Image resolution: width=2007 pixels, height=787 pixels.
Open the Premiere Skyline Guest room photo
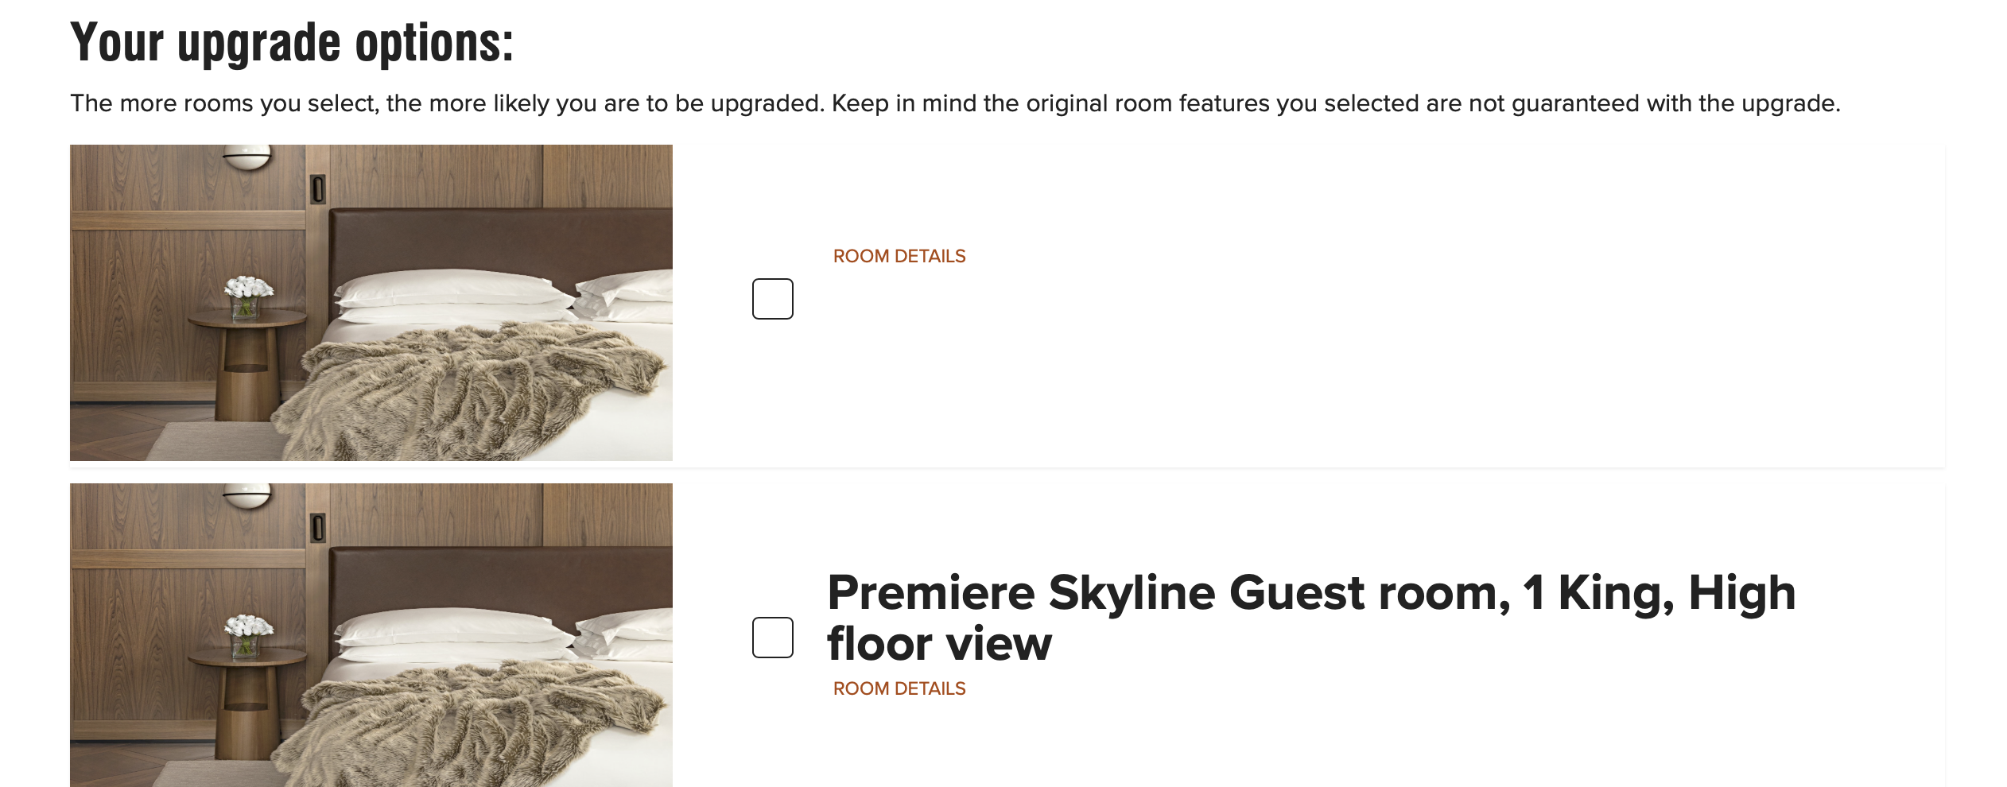click(x=371, y=634)
